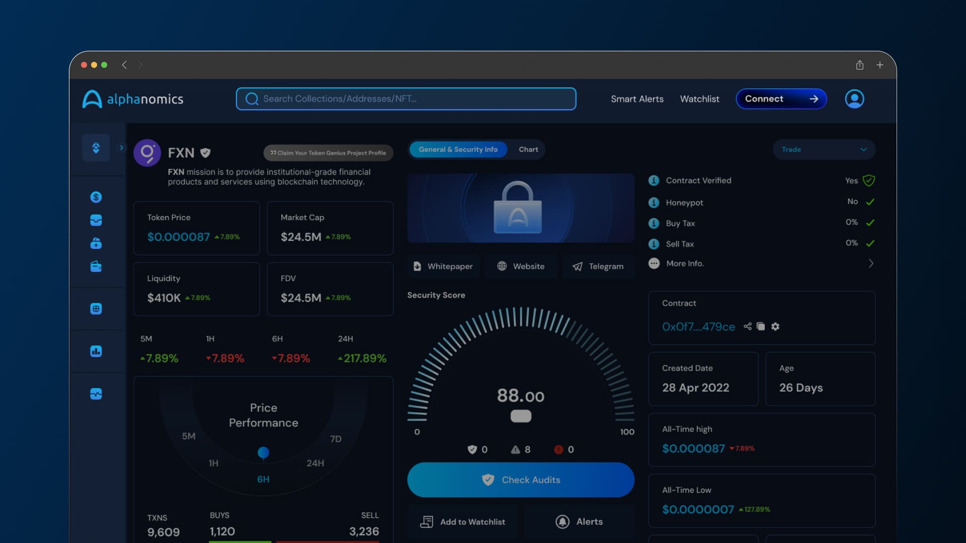Open contract settings gear icon
Screen dimensions: 966x543
tap(775, 326)
